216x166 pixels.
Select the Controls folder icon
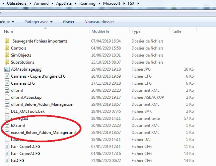coord(7,48)
